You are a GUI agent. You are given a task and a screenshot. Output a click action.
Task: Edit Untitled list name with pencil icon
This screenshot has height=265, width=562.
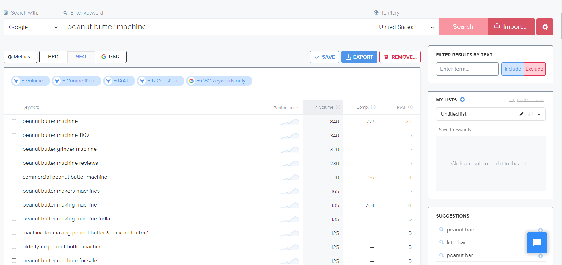[x=522, y=114]
